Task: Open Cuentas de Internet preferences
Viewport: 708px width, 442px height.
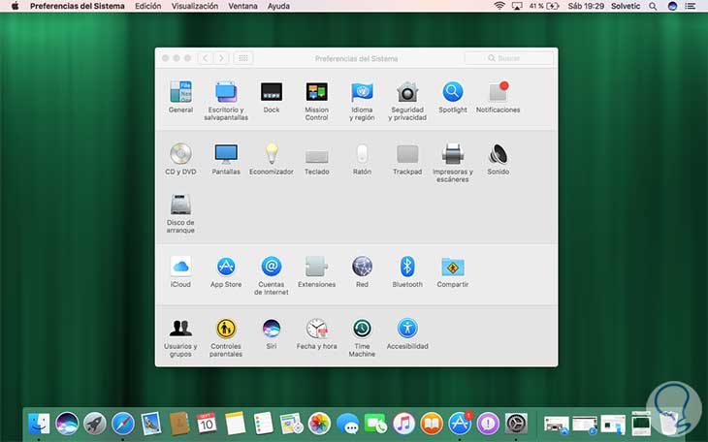Action: pos(272,267)
